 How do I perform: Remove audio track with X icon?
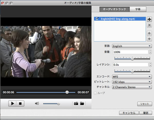[x=149, y=25]
